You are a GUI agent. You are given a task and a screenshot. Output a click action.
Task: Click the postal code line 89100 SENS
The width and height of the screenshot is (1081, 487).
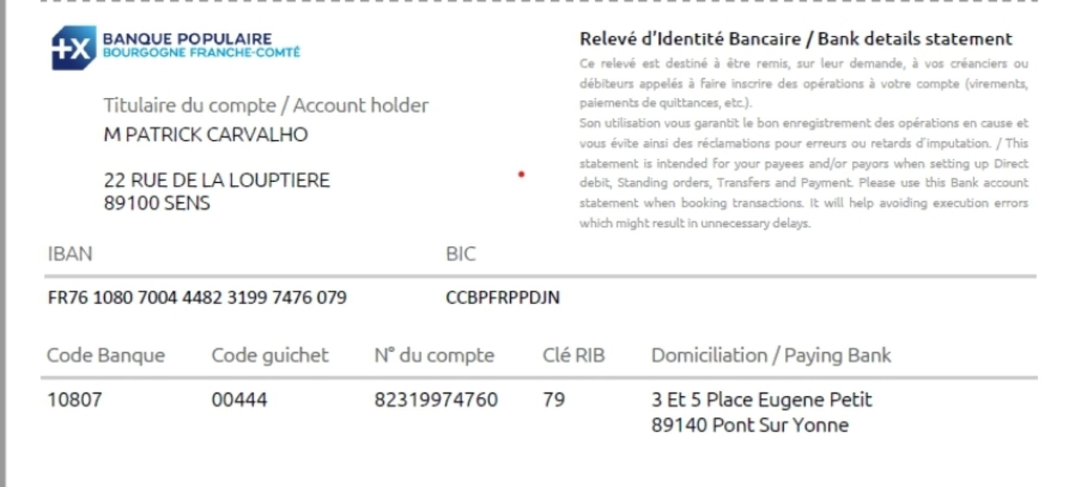coord(157,203)
